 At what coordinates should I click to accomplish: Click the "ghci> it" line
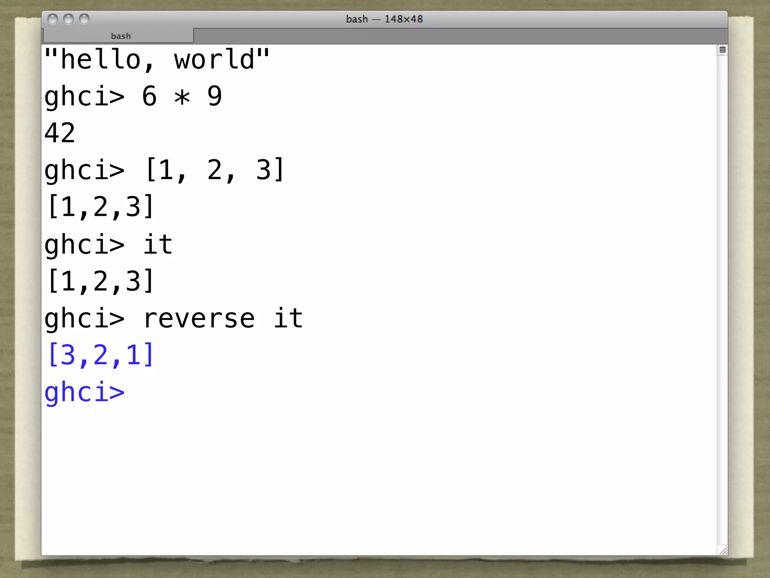click(x=108, y=245)
